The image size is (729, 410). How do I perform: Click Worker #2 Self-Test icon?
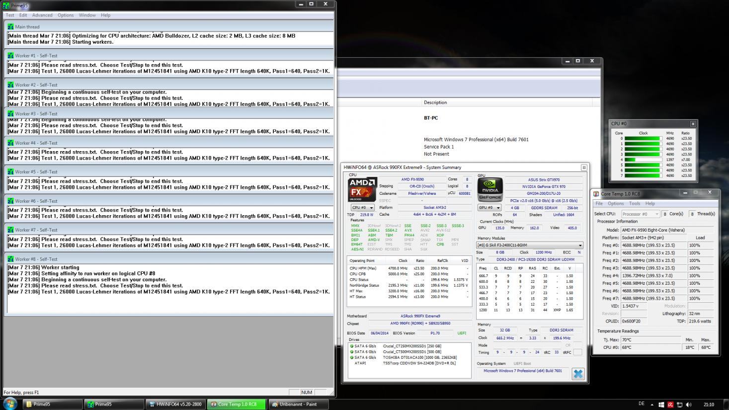point(10,85)
